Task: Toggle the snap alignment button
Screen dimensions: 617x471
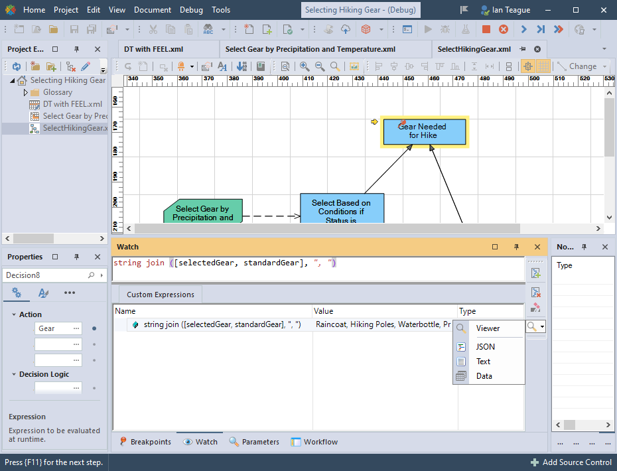Action: pyautogui.click(x=528, y=66)
